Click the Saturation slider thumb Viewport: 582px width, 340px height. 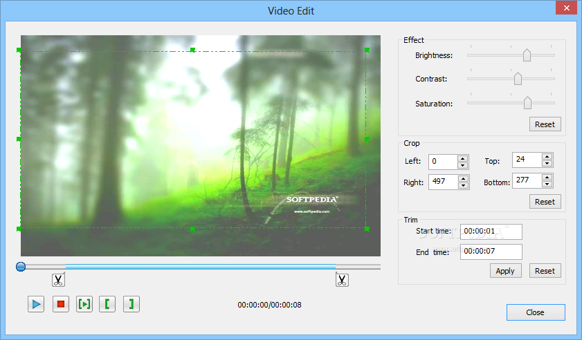click(527, 103)
